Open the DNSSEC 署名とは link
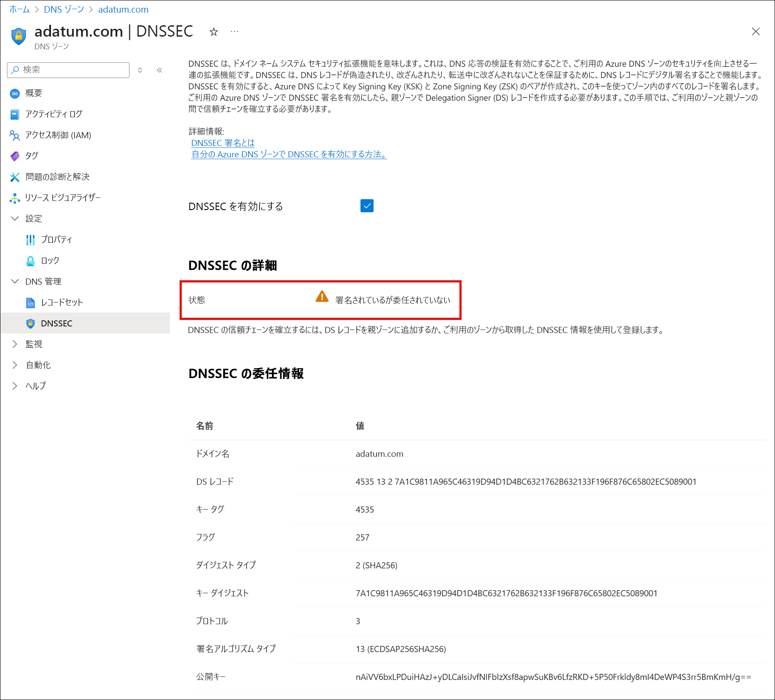 [223, 143]
